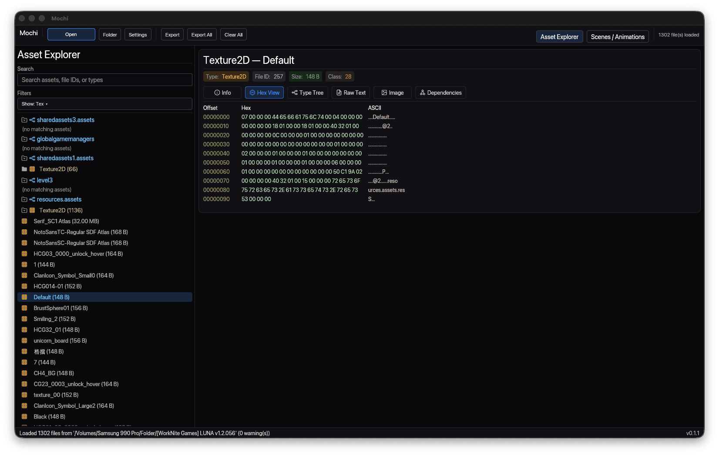Image resolution: width=719 pixels, height=456 pixels.
Task: Open the Image tab
Action: (393, 93)
